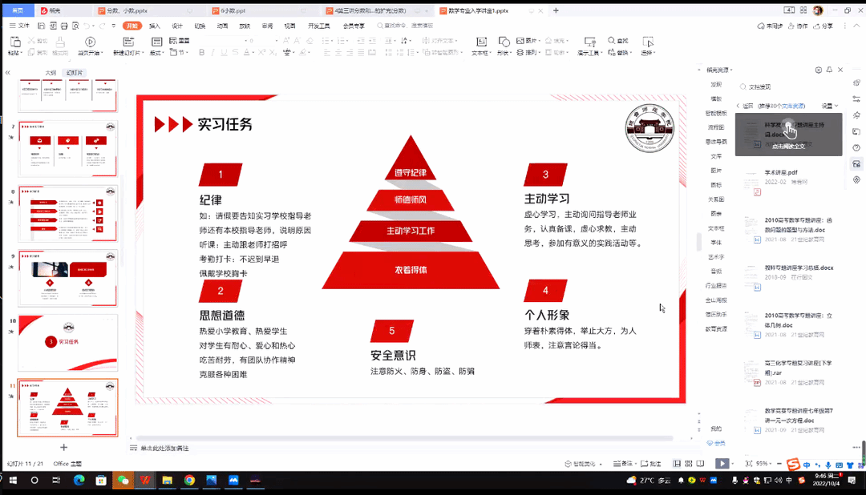Click the 新建幻灯片 icon in the ribbon
Image resolution: width=866 pixels, height=495 pixels.
128,41
